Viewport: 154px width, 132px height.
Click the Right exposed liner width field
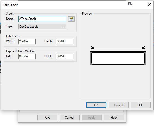(x=65, y=56)
